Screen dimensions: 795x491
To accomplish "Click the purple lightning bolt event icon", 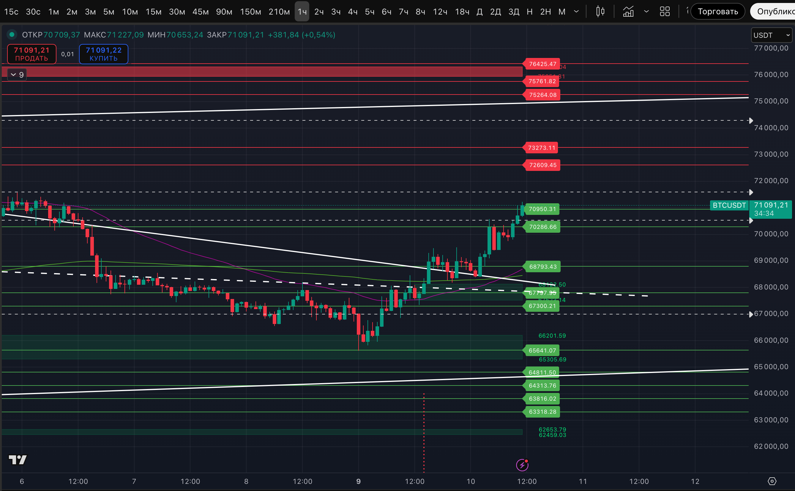I will [522, 465].
